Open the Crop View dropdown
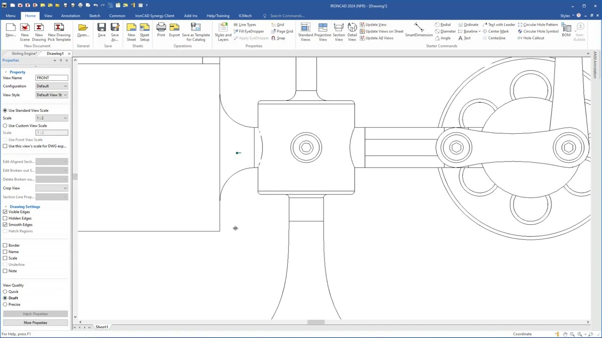The height and width of the screenshot is (338, 602). click(x=52, y=188)
